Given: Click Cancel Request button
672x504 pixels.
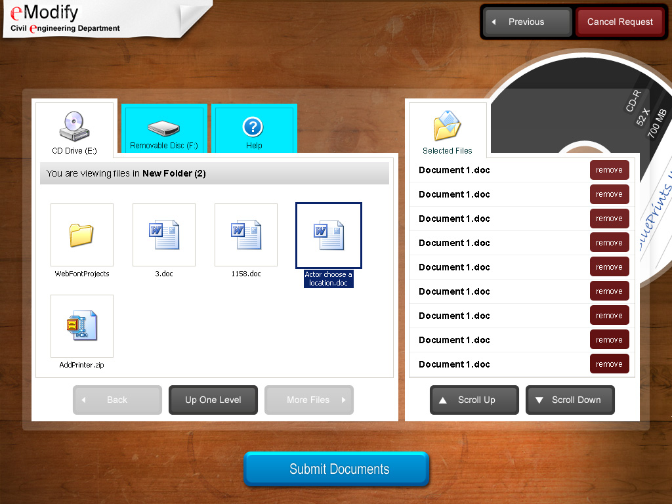Looking at the screenshot, I should click(619, 22).
